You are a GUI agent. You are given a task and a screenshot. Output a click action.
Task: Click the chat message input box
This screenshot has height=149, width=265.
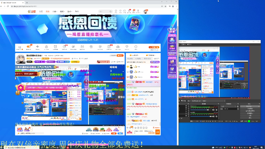coord(144,132)
